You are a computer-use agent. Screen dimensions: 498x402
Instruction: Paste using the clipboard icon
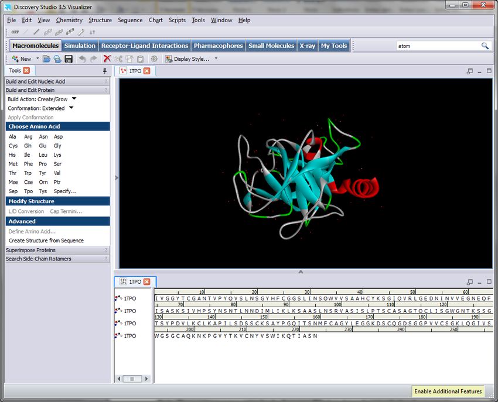pyautogui.click(x=141, y=59)
